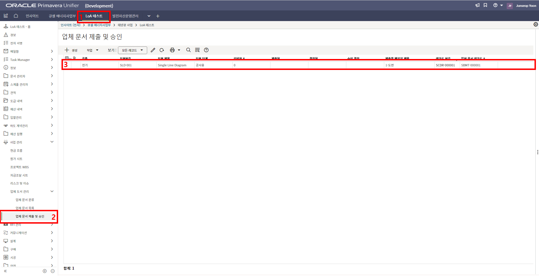Click the print icon in toolbar
The height and width of the screenshot is (277, 539).
point(172,50)
